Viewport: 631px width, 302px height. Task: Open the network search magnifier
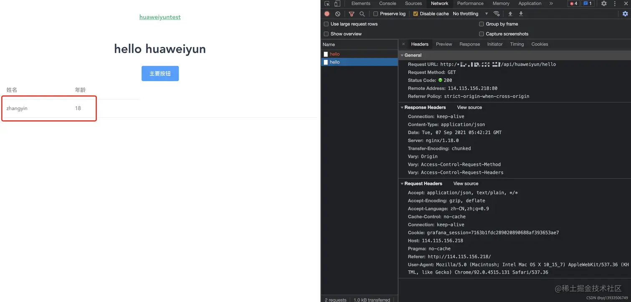tap(362, 14)
